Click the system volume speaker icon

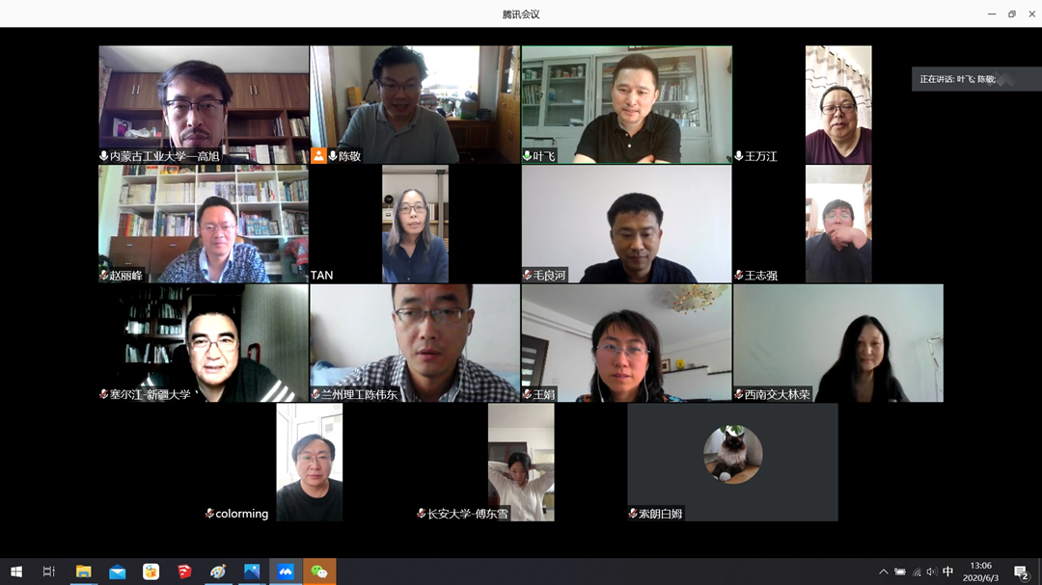tap(932, 572)
